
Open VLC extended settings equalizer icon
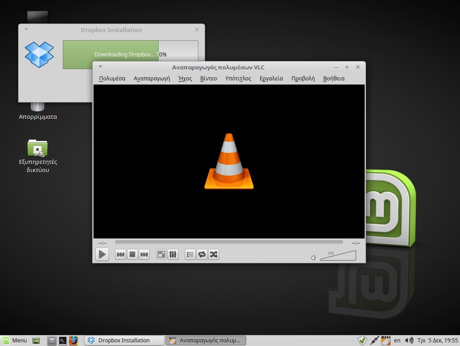[173, 254]
